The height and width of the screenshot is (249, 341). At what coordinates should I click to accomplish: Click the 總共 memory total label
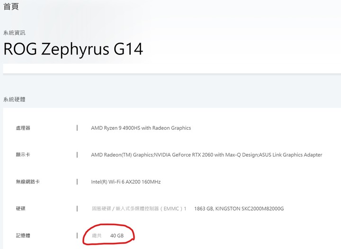click(x=97, y=236)
